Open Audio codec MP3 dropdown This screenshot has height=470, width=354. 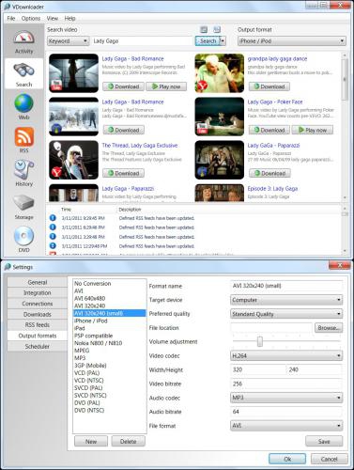click(286, 398)
